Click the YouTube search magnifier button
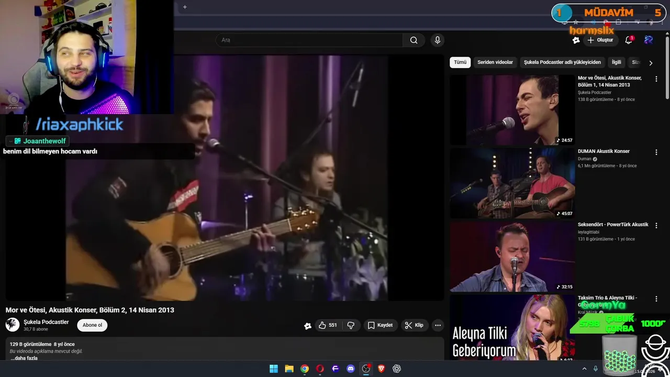 [414, 40]
